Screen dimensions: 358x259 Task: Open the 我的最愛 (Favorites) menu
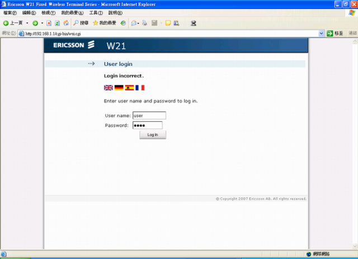coord(72,13)
